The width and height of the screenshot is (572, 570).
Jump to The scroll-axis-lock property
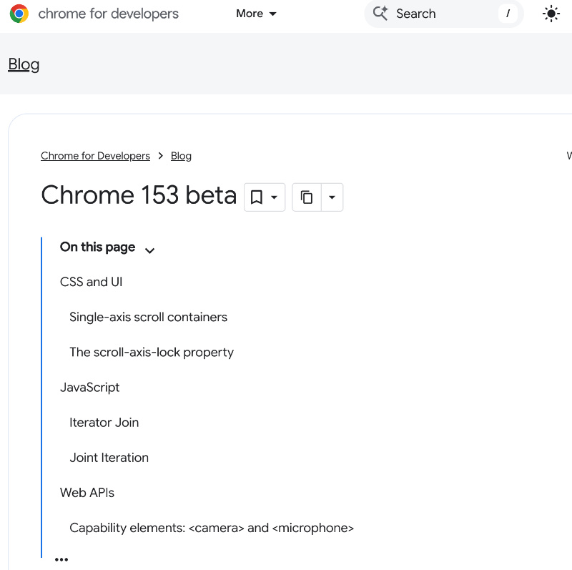[152, 352]
